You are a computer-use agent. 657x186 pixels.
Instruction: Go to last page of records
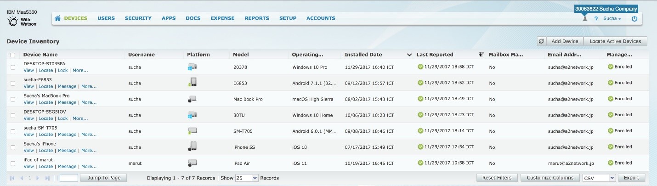point(47,178)
